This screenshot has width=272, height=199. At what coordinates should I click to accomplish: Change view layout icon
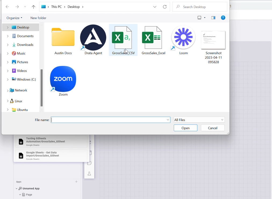tap(199, 18)
